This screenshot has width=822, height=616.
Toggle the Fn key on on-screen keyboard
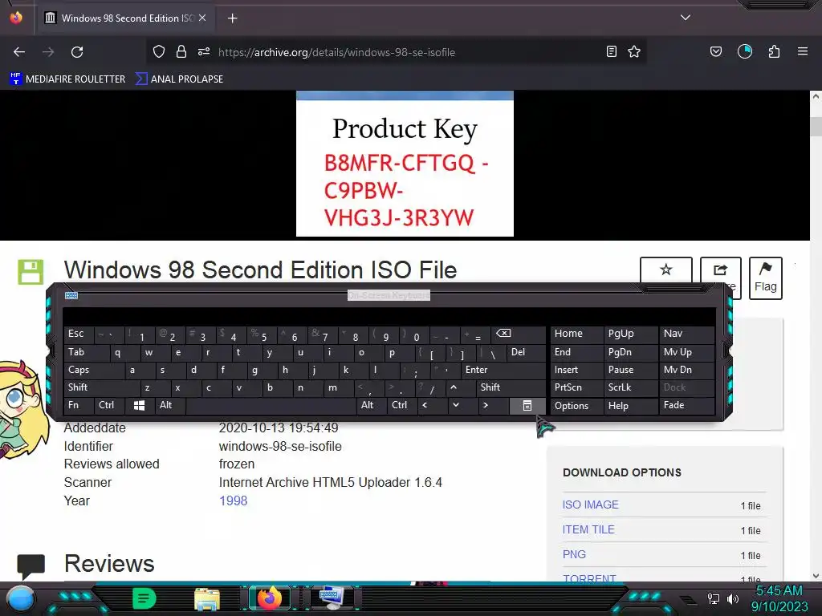pyautogui.click(x=78, y=405)
